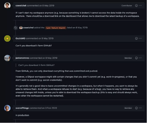Open three-dot menu on jankeromnes' comment
Viewport: 147px width, 123px height.
[x=140, y=58]
